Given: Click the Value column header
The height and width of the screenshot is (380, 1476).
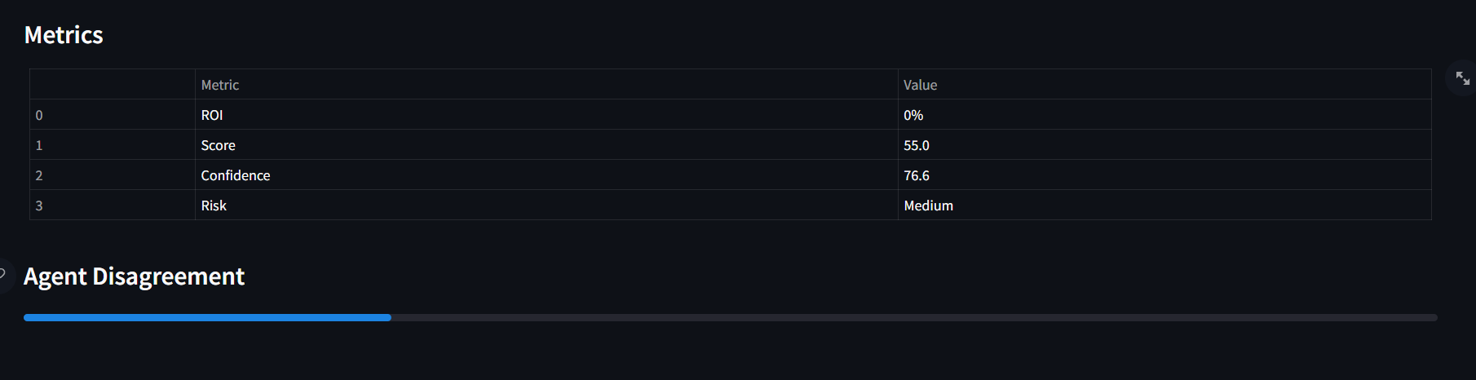Looking at the screenshot, I should [1164, 85].
